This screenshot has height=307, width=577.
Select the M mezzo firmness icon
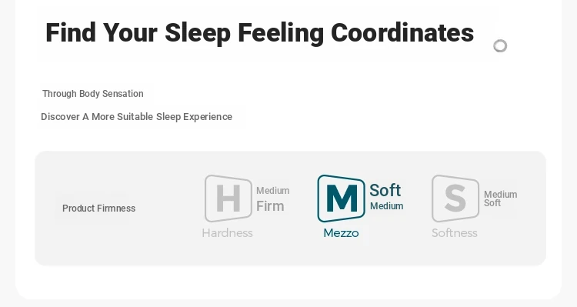point(341,199)
